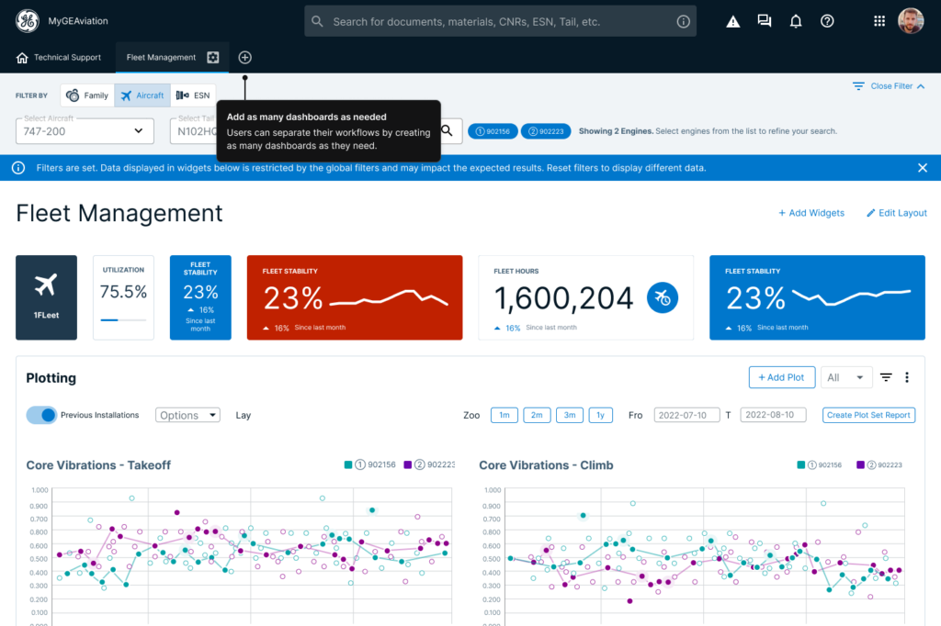This screenshot has width=941, height=626.
Task: Open the Plotting more options kebab menu
Action: pyautogui.click(x=907, y=377)
